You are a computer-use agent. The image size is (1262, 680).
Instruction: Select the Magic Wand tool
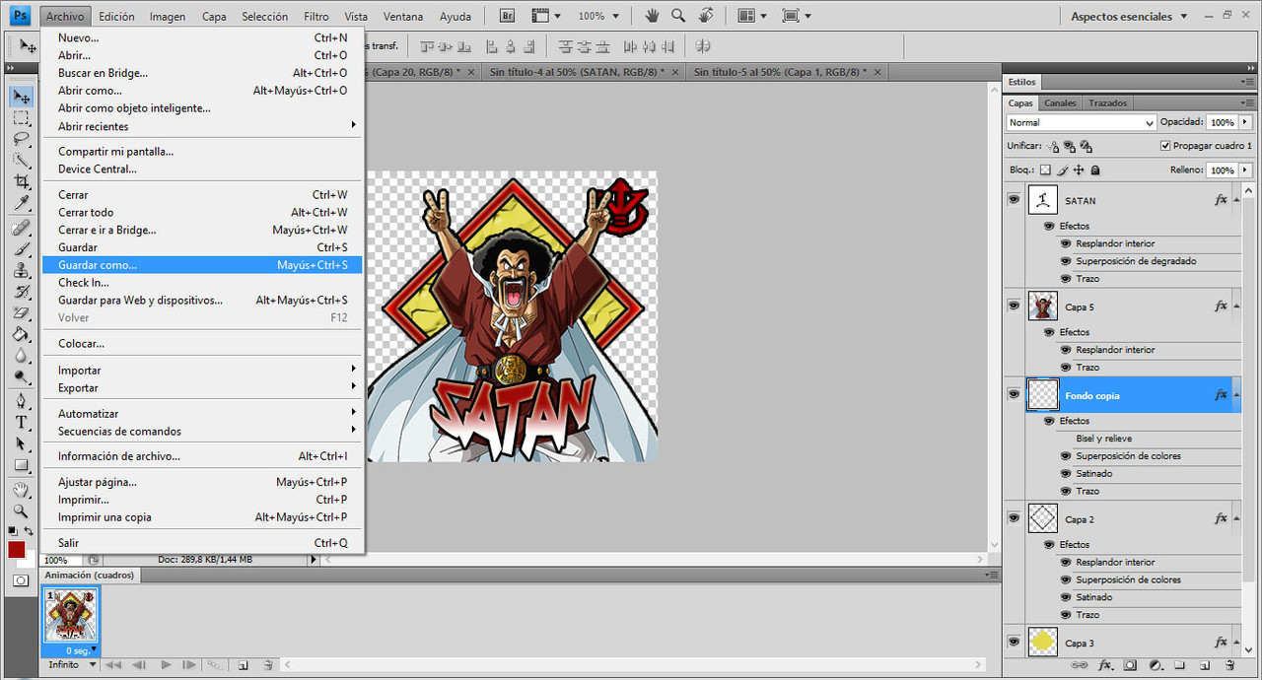tap(21, 161)
